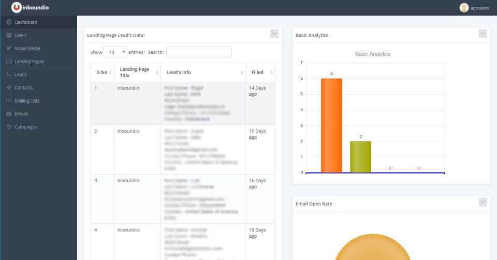Open the Show entries count dropdown
This screenshot has height=260, width=497.
click(115, 52)
